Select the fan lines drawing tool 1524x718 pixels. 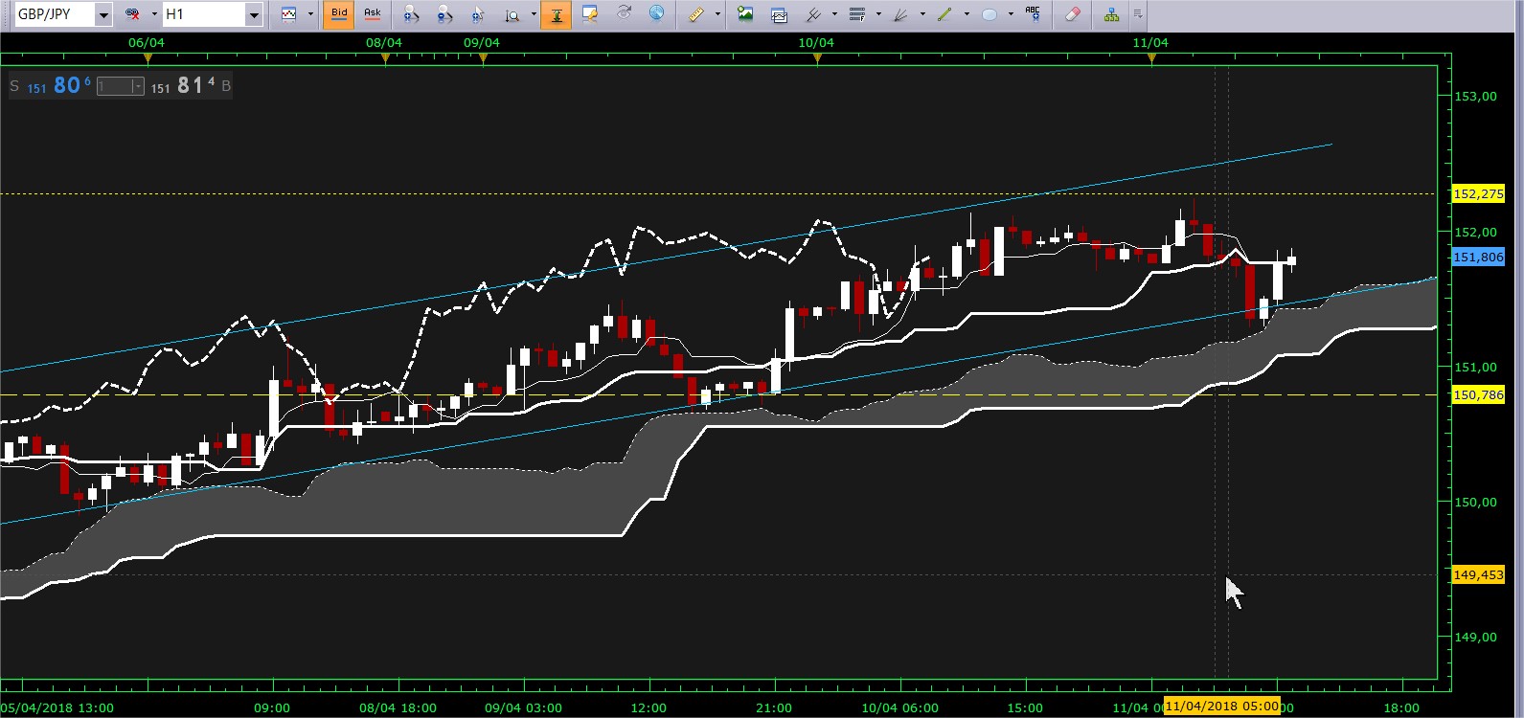[x=900, y=14]
